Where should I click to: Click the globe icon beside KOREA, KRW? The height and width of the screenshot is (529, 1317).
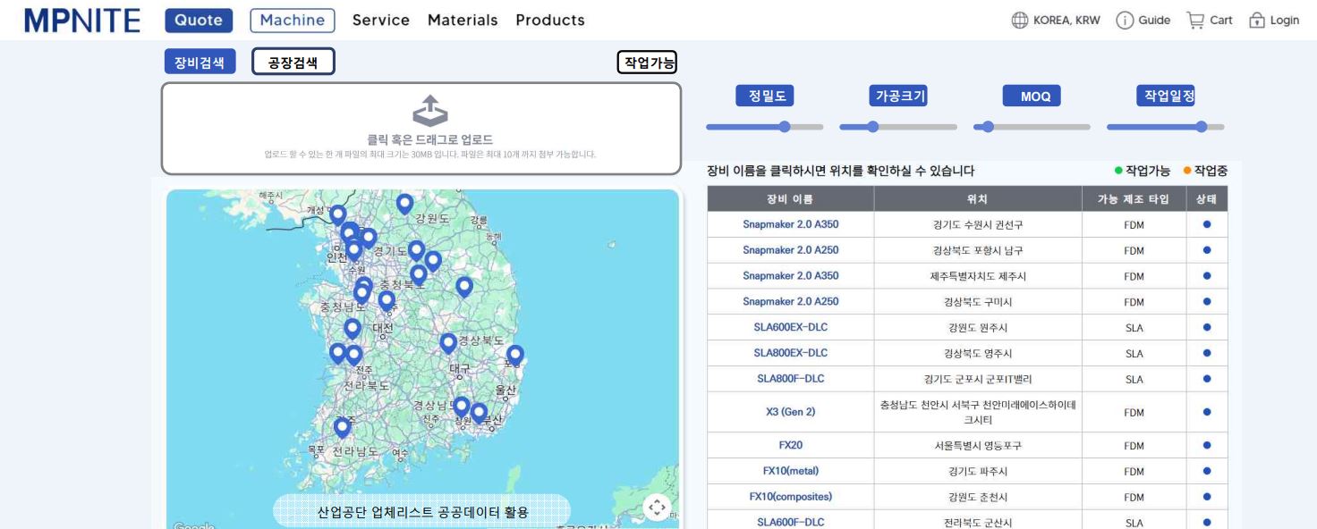tap(1020, 21)
